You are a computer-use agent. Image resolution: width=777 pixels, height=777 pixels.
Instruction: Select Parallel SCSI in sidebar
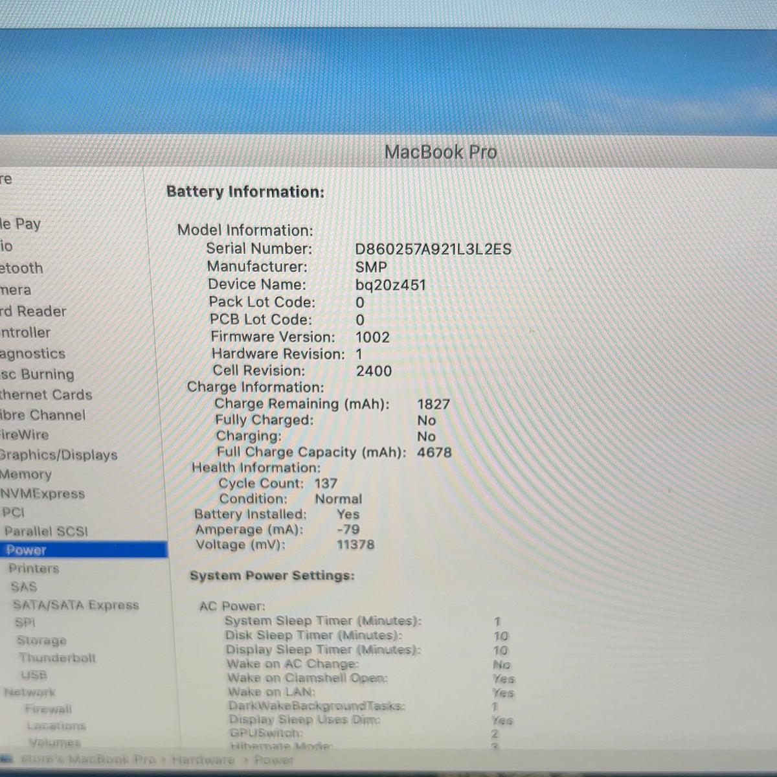[45, 532]
